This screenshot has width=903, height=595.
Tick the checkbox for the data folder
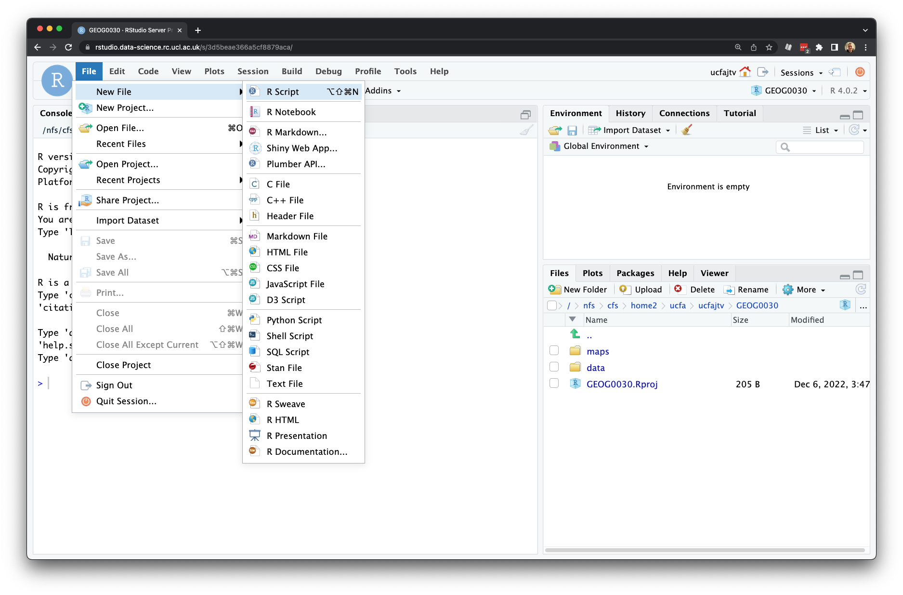(554, 367)
